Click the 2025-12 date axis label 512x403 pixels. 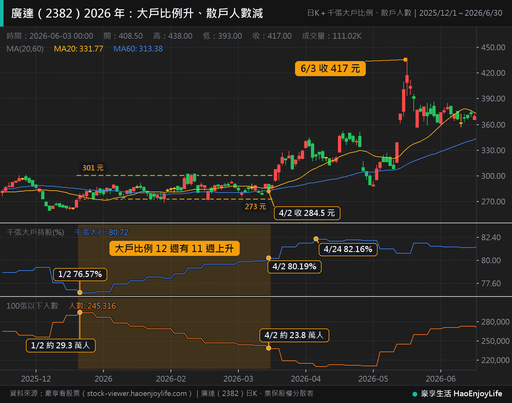click(x=36, y=379)
